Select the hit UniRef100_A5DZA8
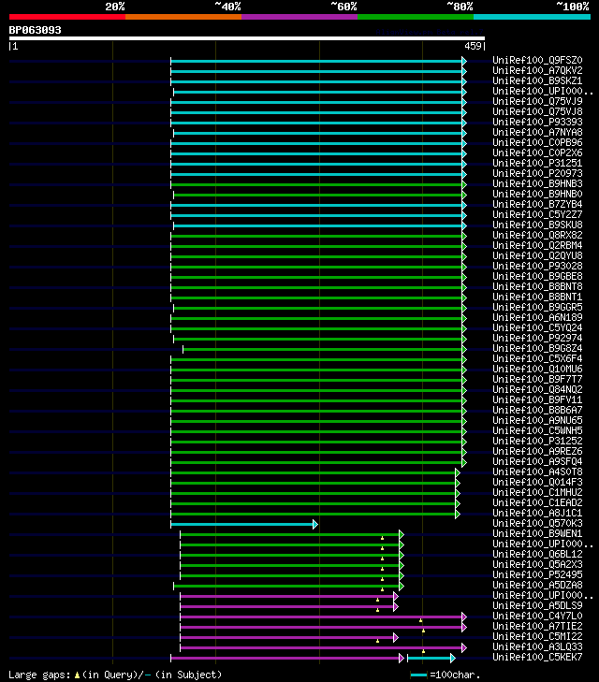Viewport: 599px width, 682px height. 537,586
